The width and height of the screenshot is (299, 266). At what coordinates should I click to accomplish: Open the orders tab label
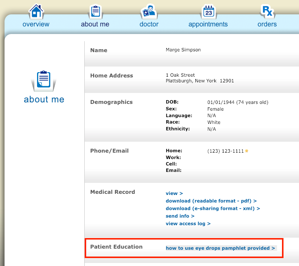267,24
